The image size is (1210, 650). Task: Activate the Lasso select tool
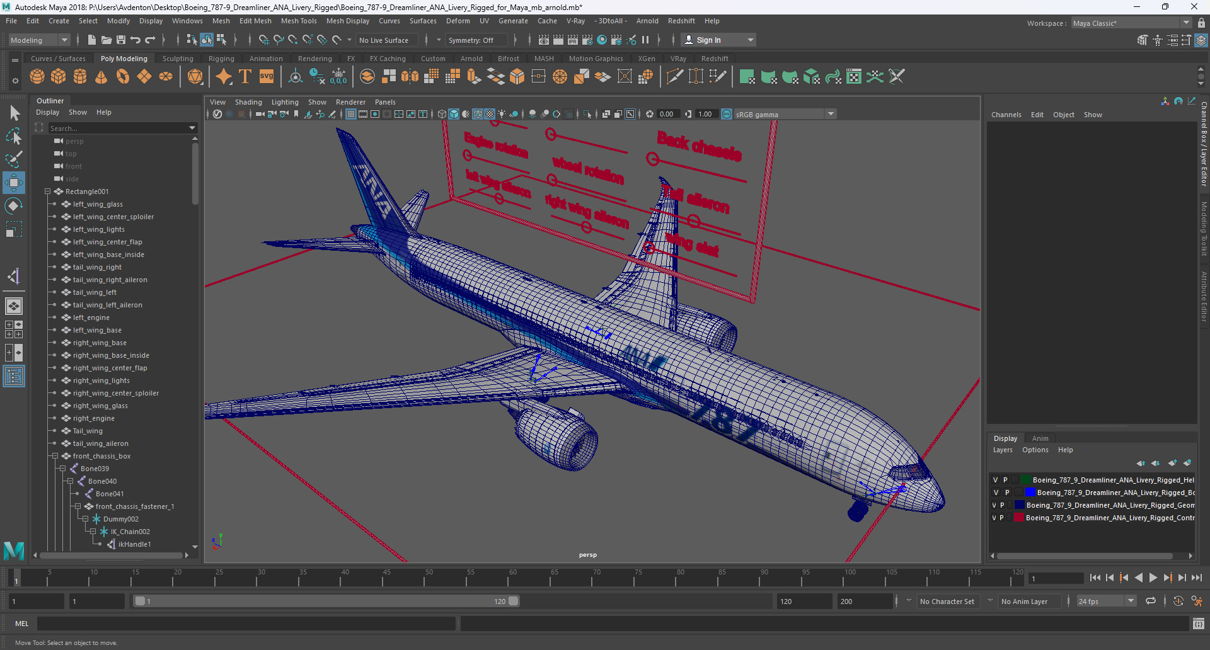(14, 136)
